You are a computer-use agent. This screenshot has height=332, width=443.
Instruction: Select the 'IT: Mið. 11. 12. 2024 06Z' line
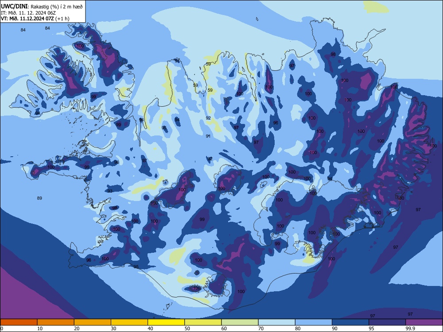pos(28,13)
